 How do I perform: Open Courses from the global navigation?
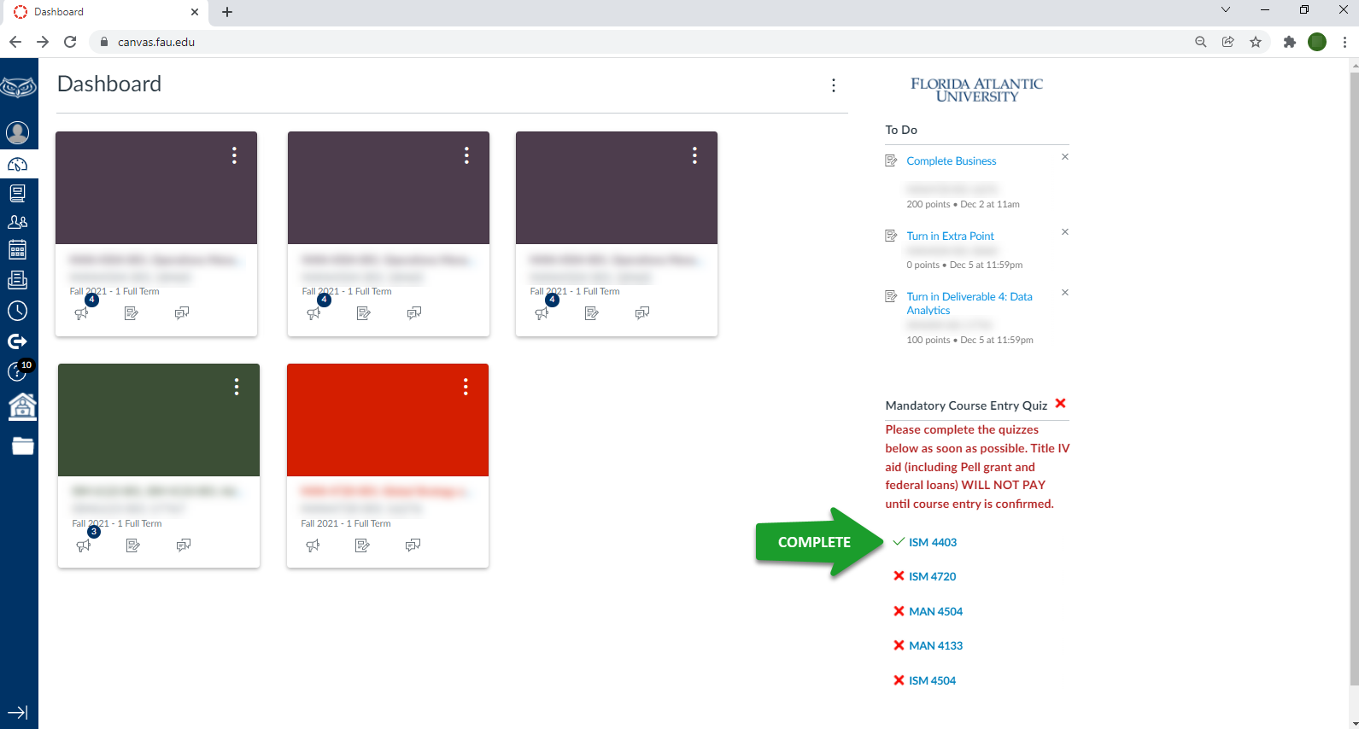click(18, 193)
